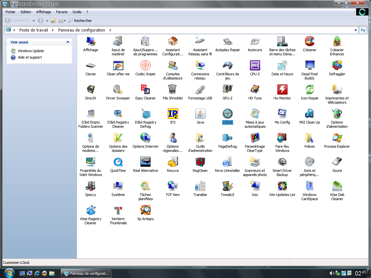The width and height of the screenshot is (371, 278).
Task: Open the Outils menu
Action: click(x=77, y=12)
